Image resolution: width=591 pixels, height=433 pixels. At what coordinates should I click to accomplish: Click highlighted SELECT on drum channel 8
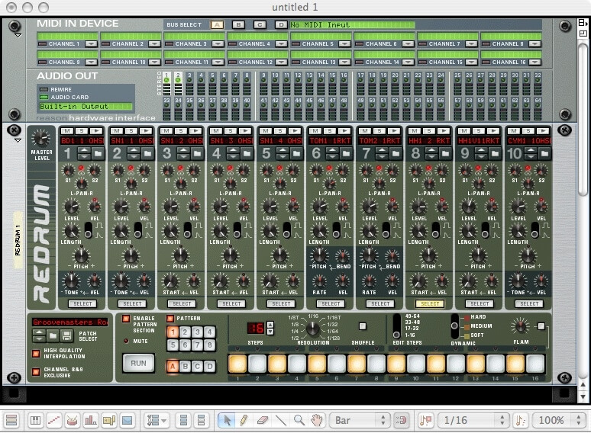[x=430, y=303]
